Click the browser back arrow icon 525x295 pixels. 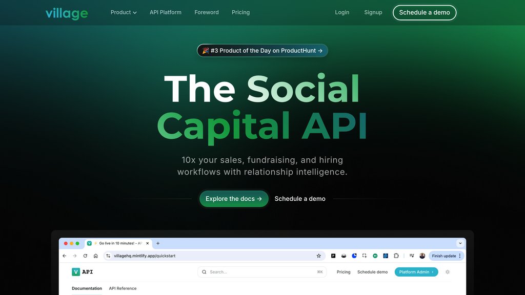65,256
